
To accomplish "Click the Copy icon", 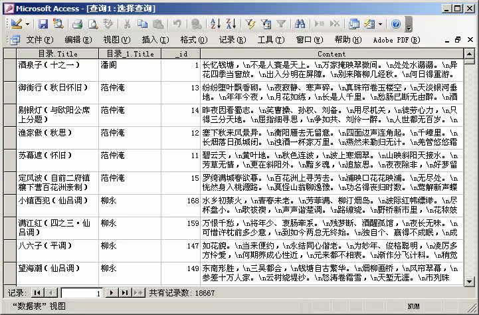I will (x=142, y=24).
